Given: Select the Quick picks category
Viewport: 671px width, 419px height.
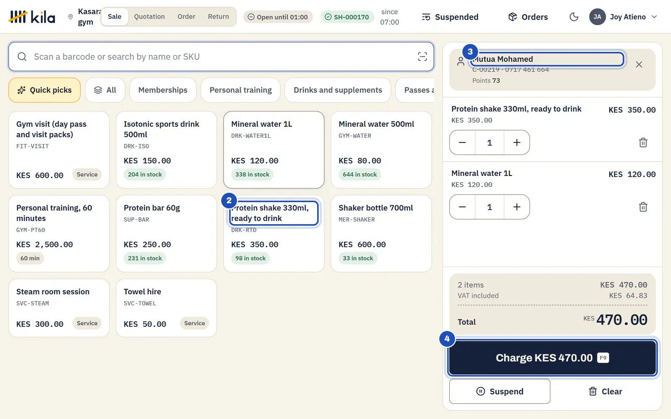Looking at the screenshot, I should [x=45, y=90].
